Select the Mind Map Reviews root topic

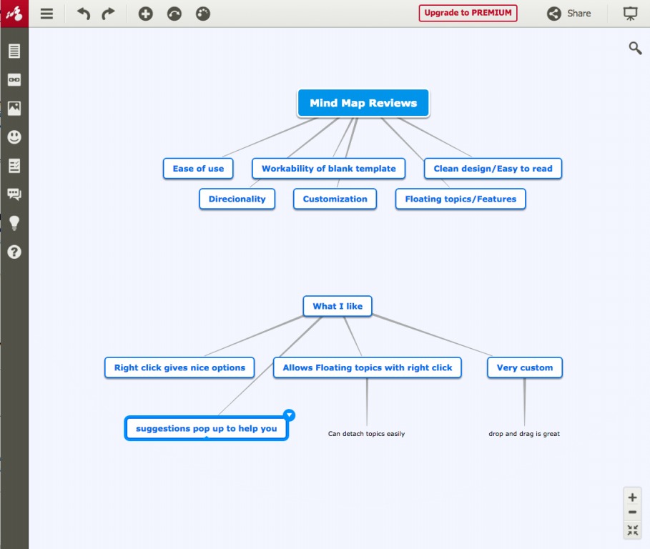click(363, 103)
